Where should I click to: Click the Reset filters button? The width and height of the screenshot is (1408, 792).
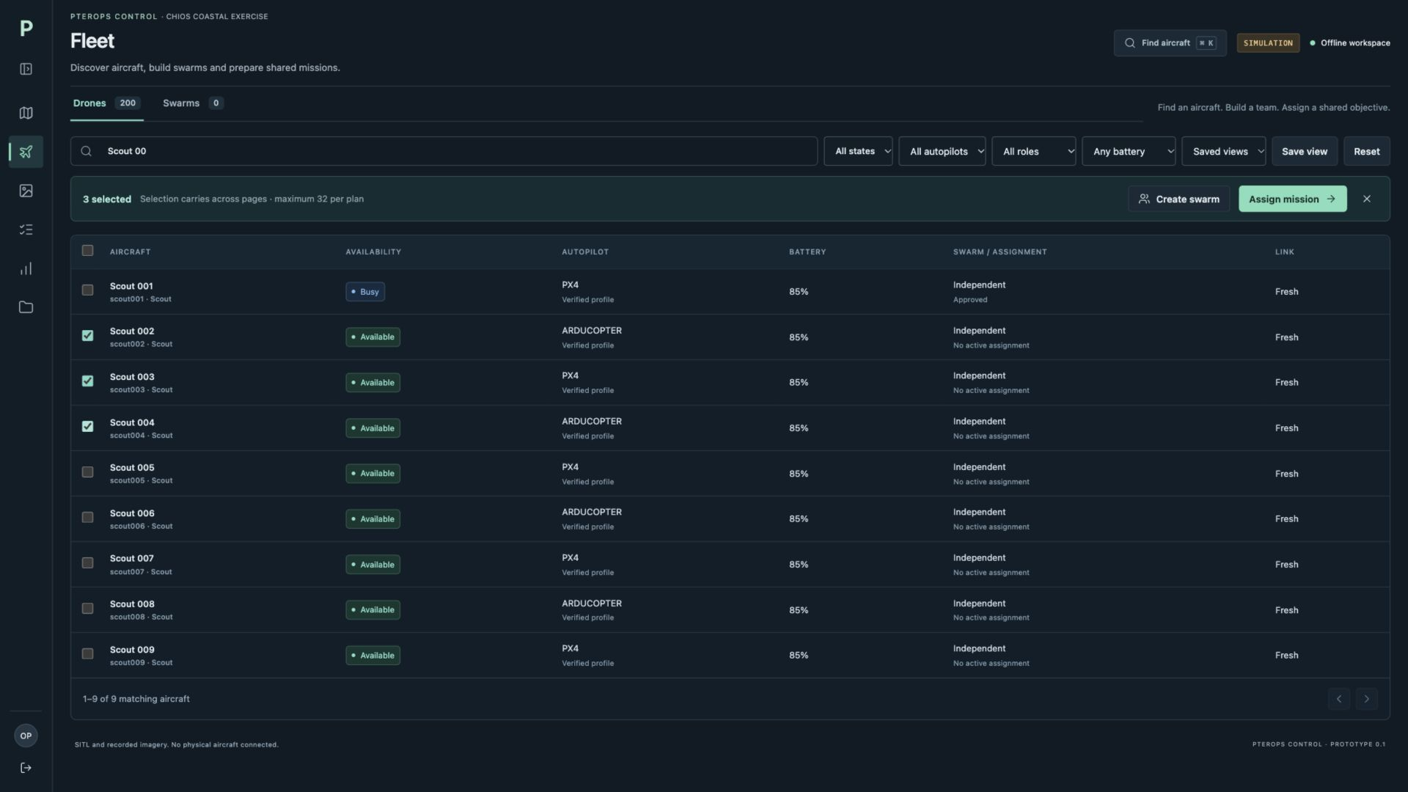(1366, 151)
